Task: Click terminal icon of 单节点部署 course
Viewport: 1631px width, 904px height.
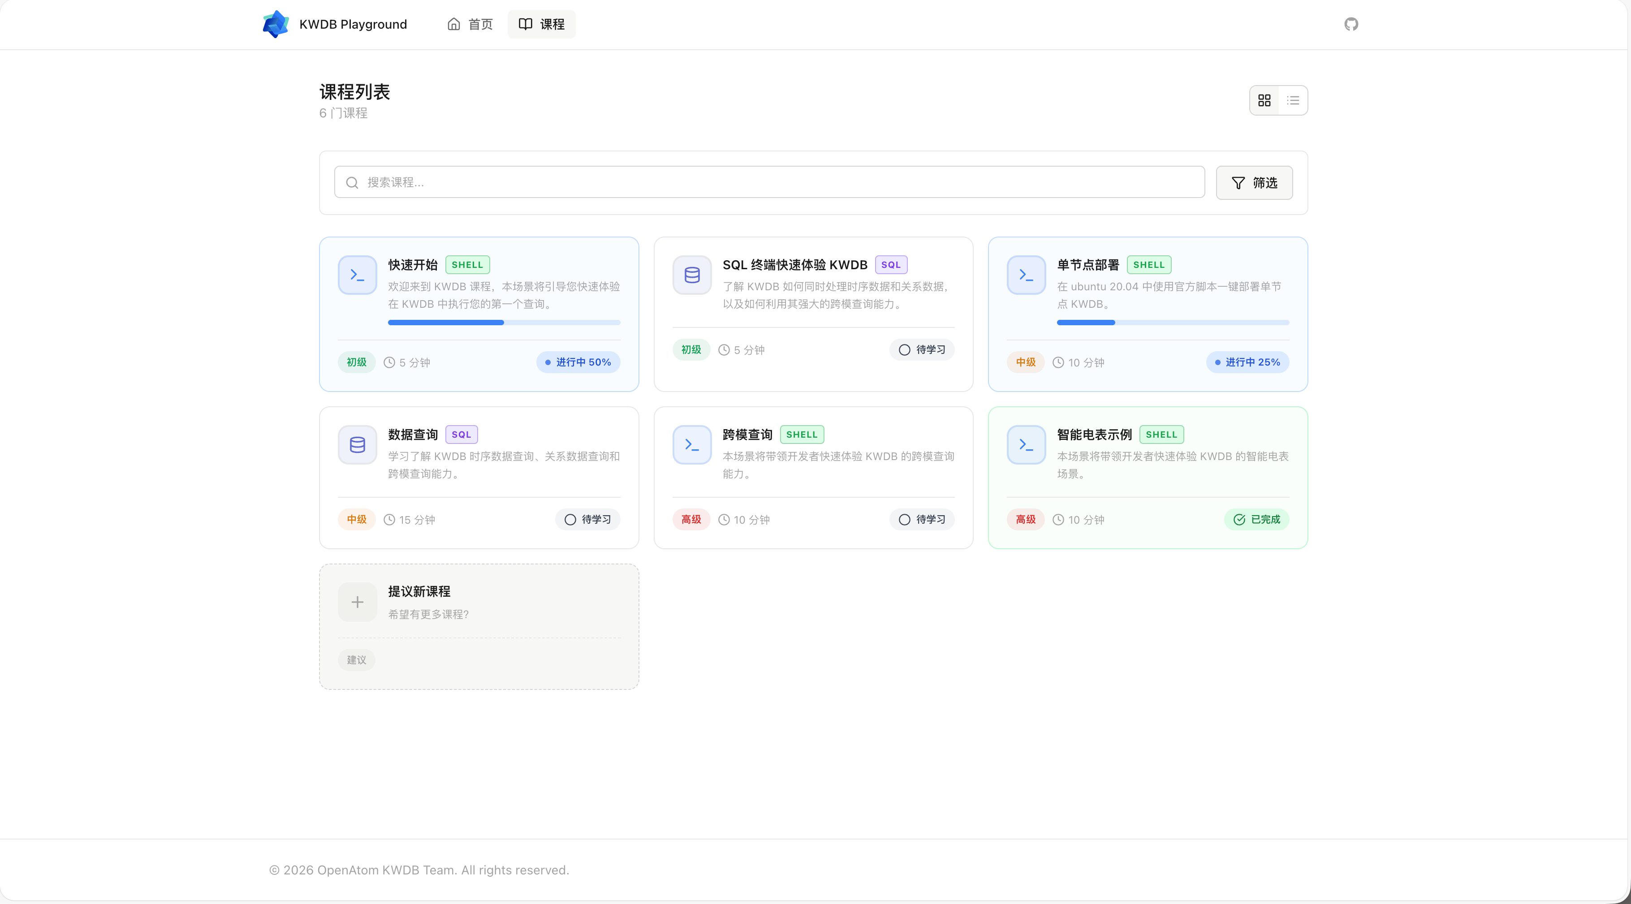Action: point(1026,275)
